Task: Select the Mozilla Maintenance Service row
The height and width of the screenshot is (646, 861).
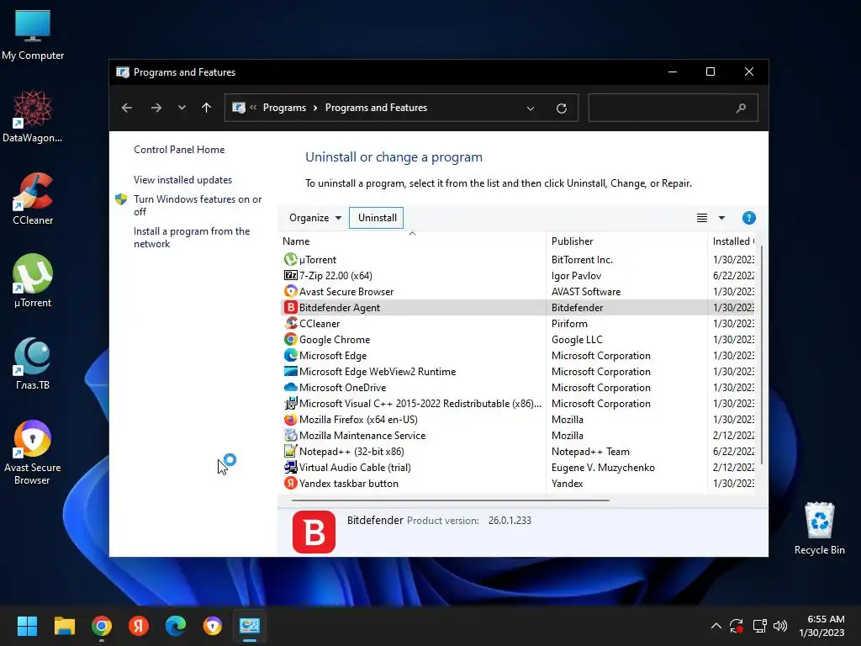Action: click(x=518, y=435)
